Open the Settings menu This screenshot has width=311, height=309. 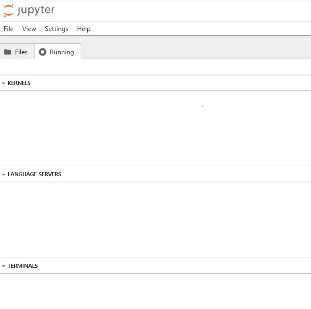pyautogui.click(x=56, y=29)
